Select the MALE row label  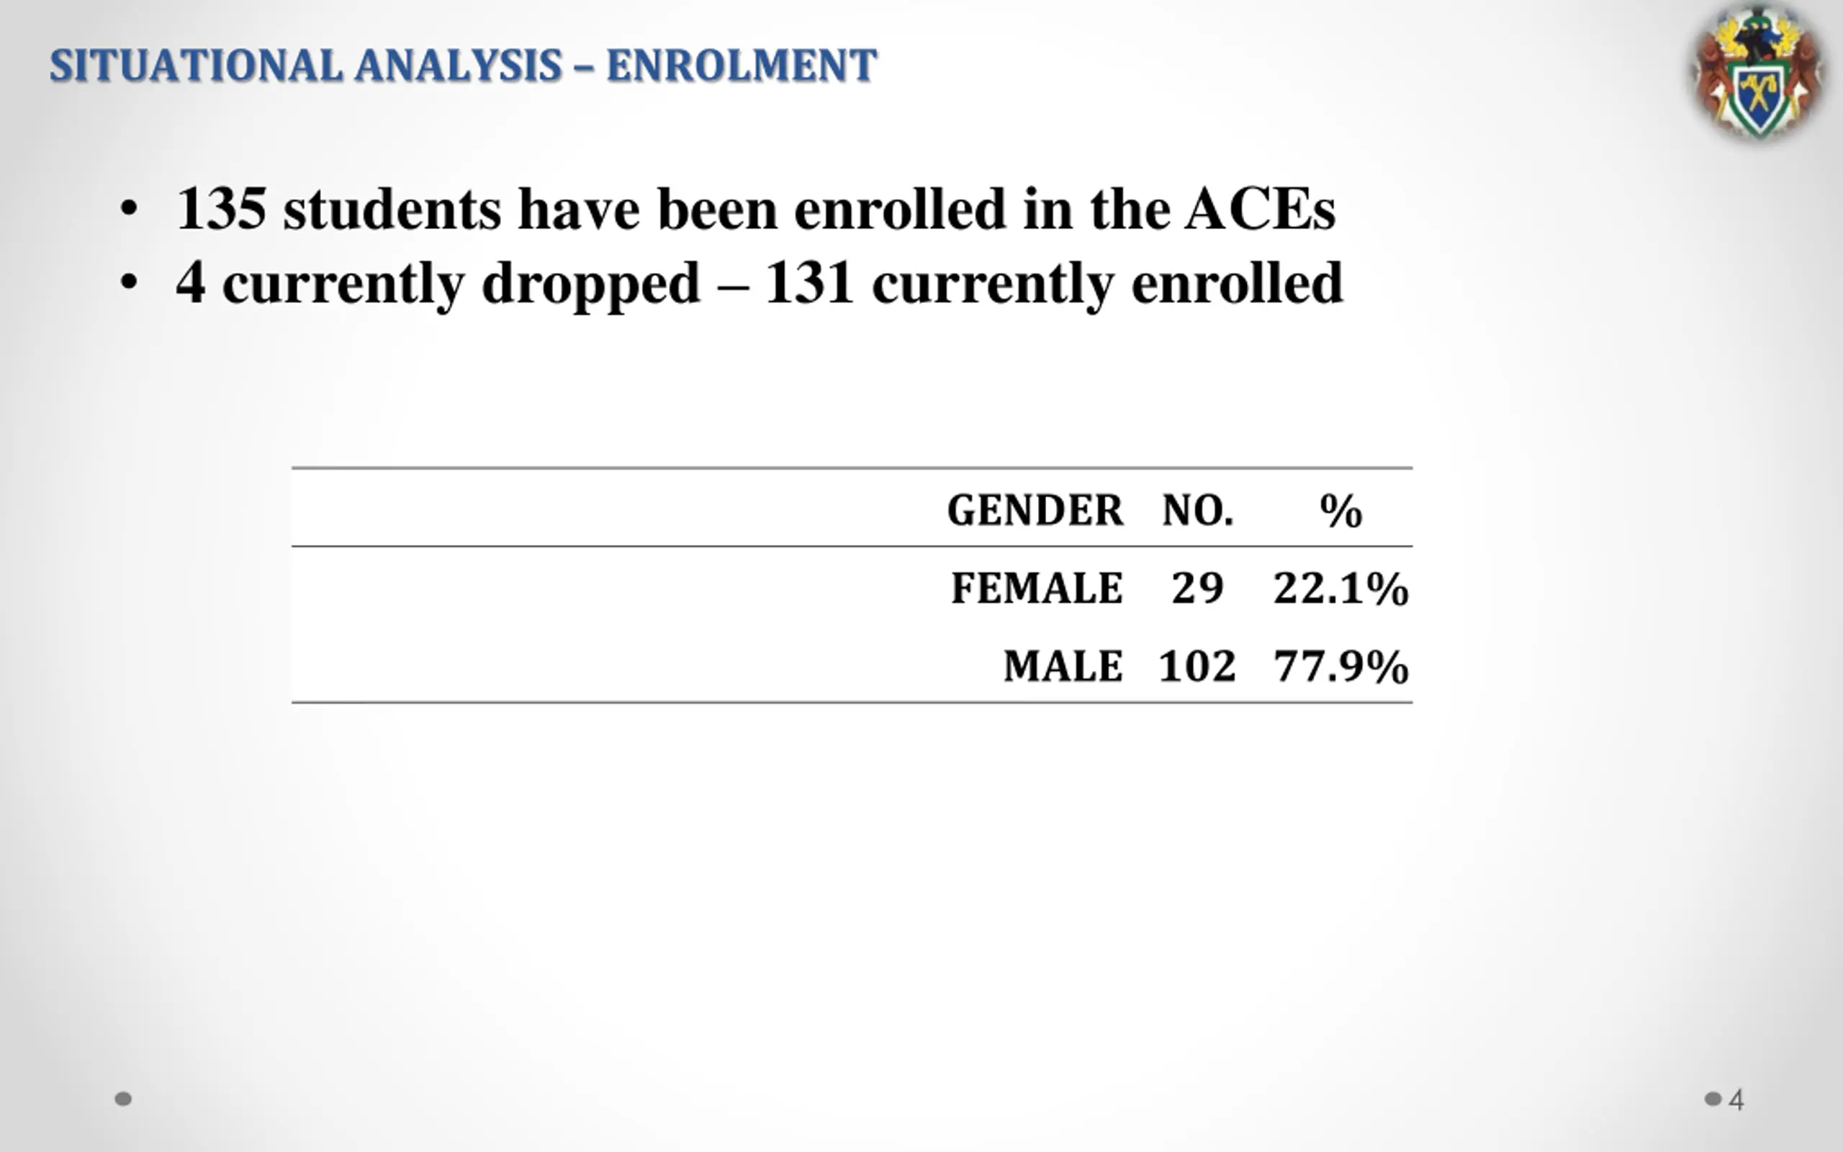pos(1063,666)
